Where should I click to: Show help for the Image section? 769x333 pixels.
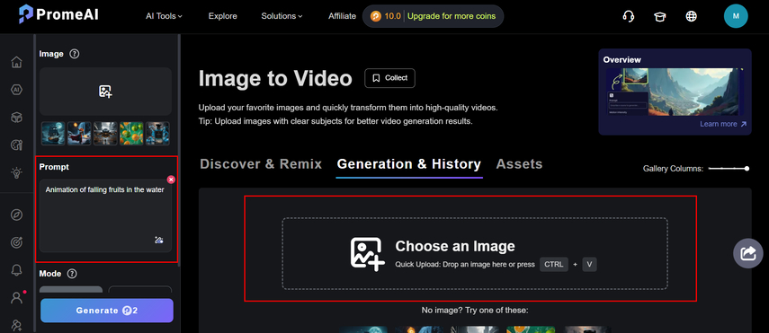tap(74, 54)
